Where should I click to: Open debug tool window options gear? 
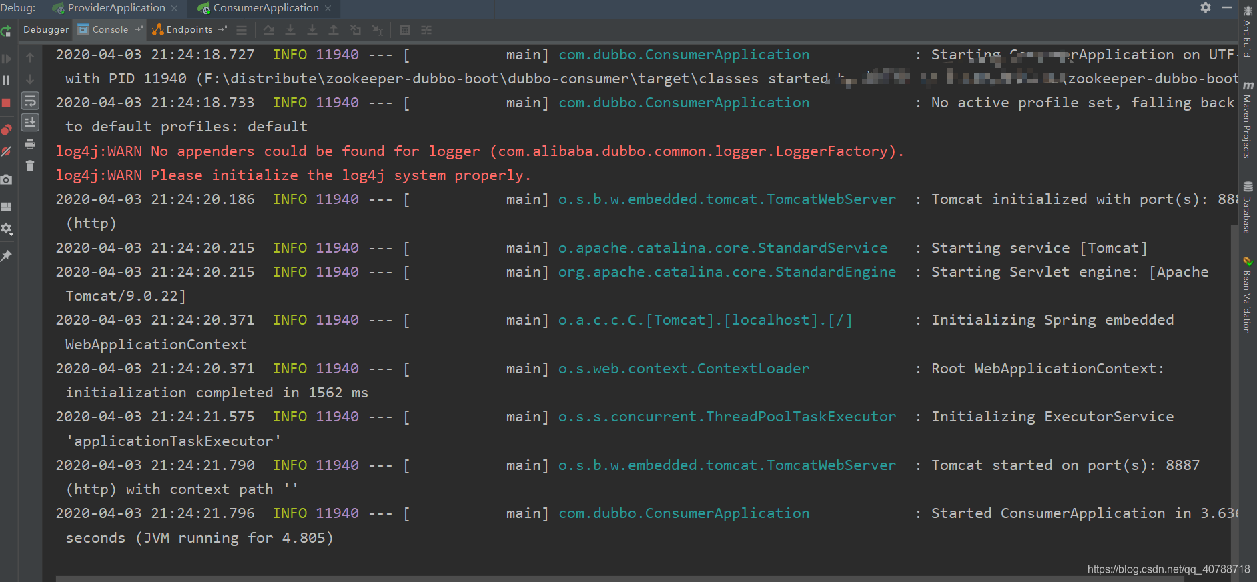(x=1206, y=7)
